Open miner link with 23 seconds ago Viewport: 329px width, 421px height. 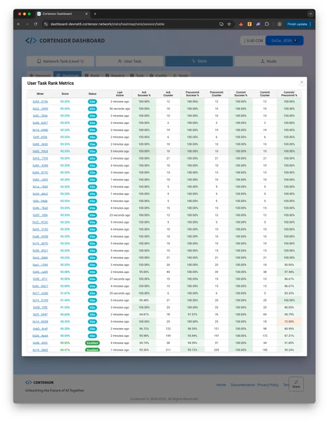[40, 215]
